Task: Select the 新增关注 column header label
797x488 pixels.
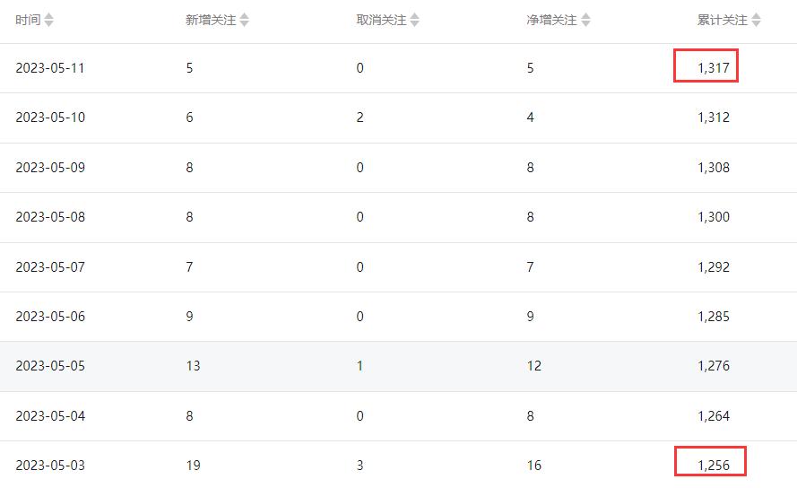Action: click(x=211, y=20)
